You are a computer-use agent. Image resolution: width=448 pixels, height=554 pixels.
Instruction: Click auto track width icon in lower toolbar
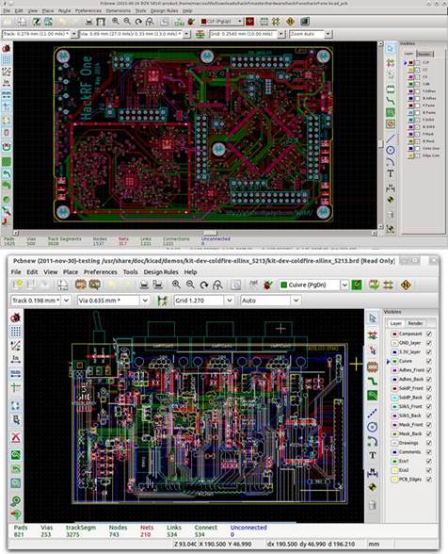(x=162, y=301)
